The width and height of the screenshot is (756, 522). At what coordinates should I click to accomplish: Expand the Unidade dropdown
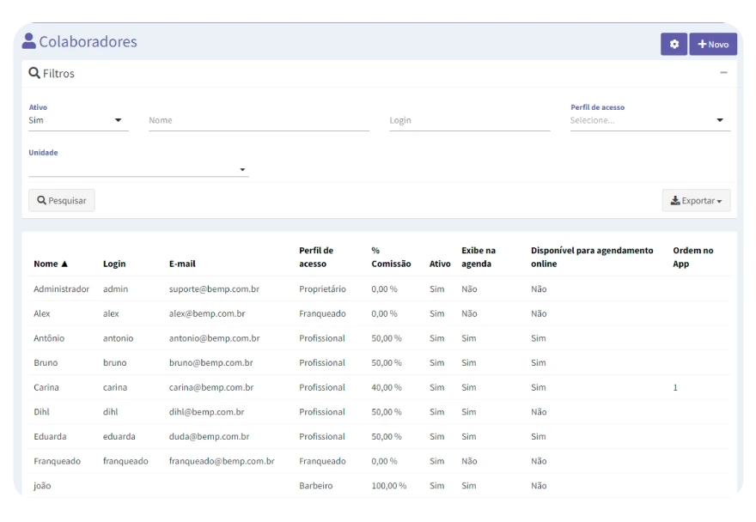pyautogui.click(x=138, y=169)
